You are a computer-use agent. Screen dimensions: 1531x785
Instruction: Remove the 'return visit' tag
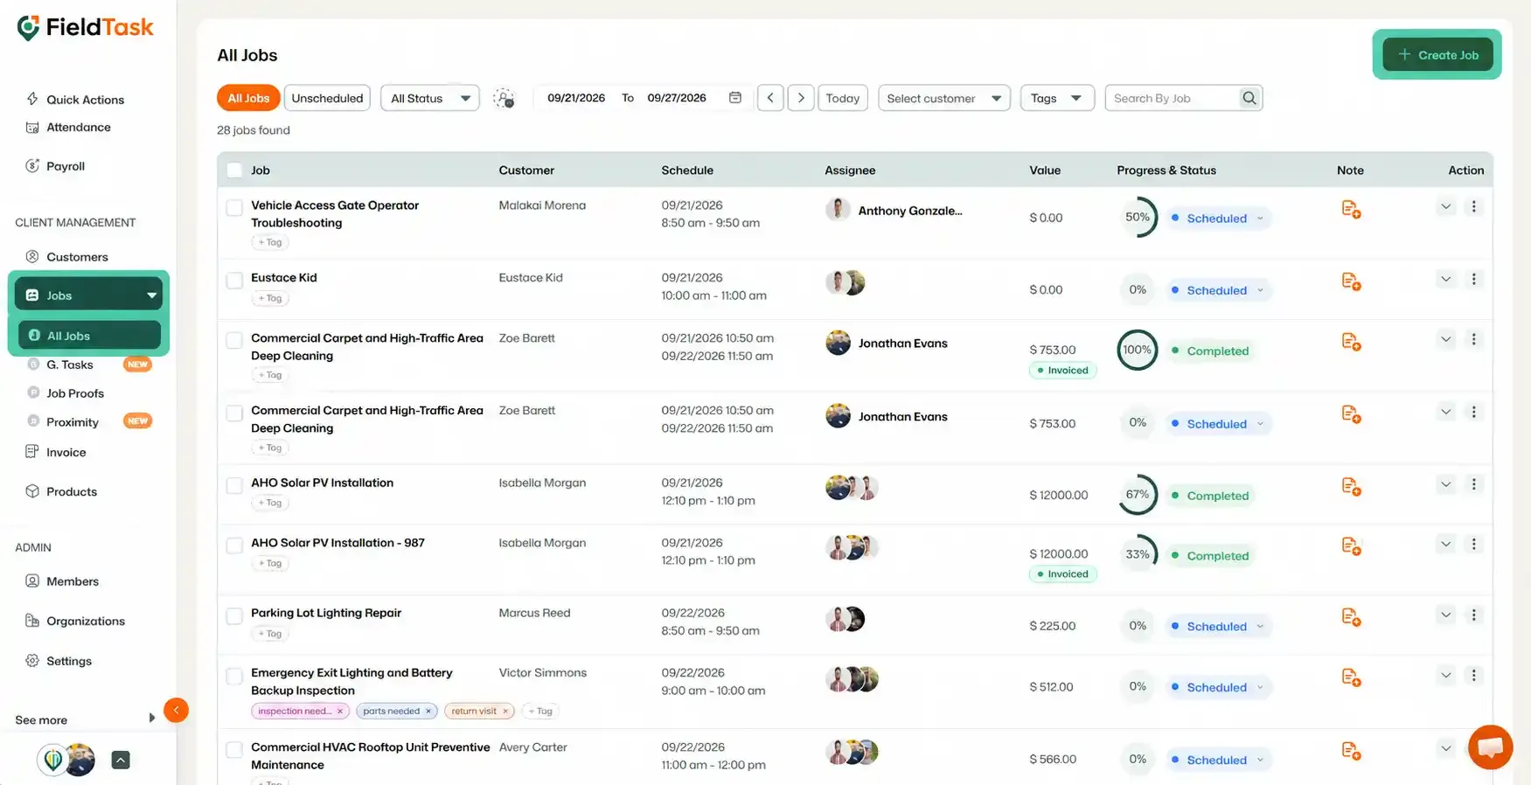click(x=505, y=712)
